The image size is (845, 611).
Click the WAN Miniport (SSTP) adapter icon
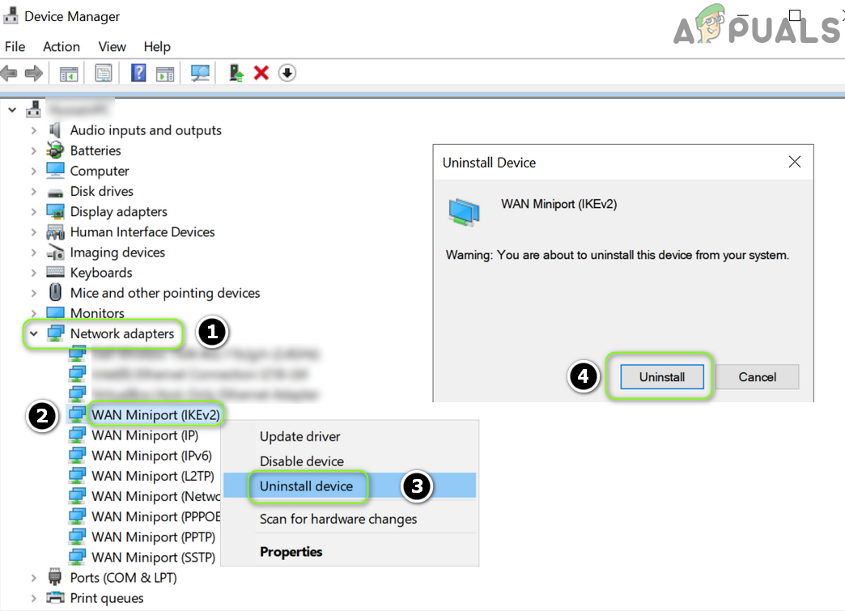[x=78, y=557]
